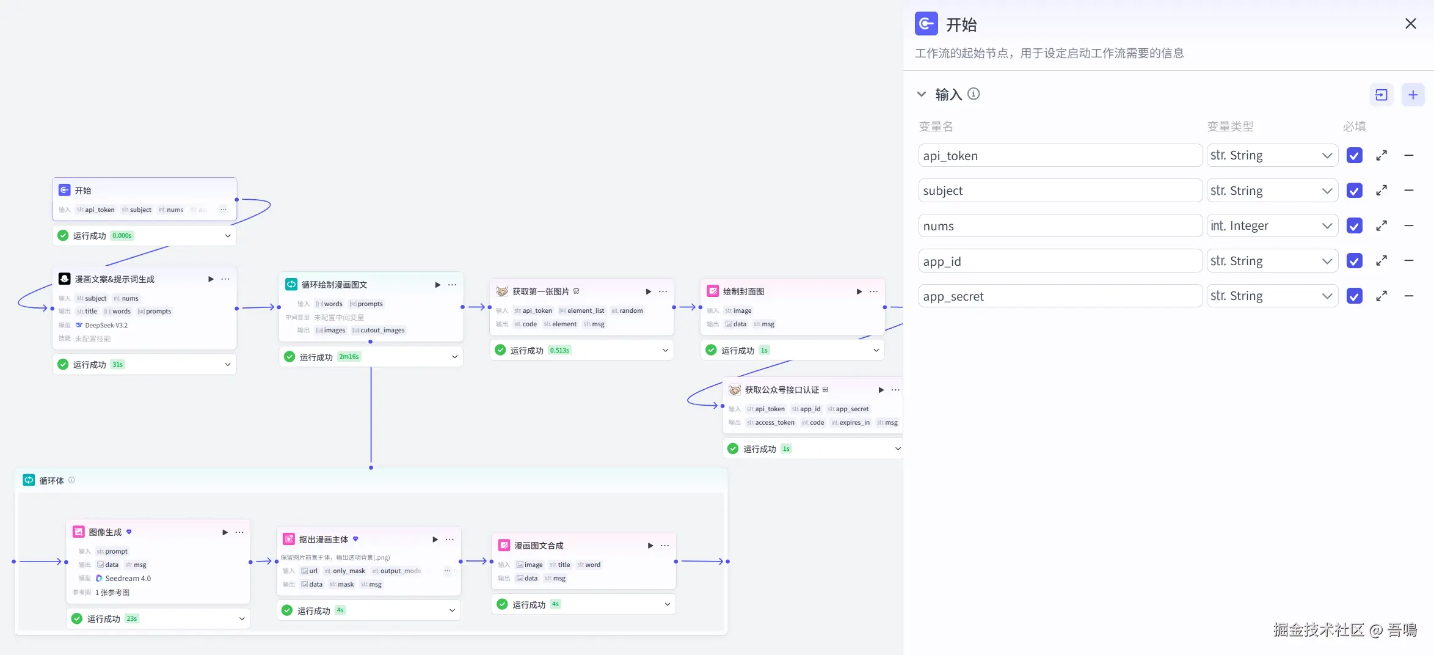Click the app_id variable name field
Viewport: 1434px width, 655px height.
pyautogui.click(x=1060, y=261)
